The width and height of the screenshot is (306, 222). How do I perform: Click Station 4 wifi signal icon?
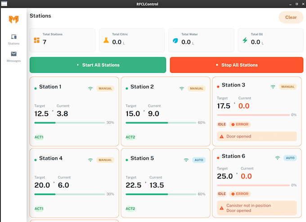click(90, 160)
